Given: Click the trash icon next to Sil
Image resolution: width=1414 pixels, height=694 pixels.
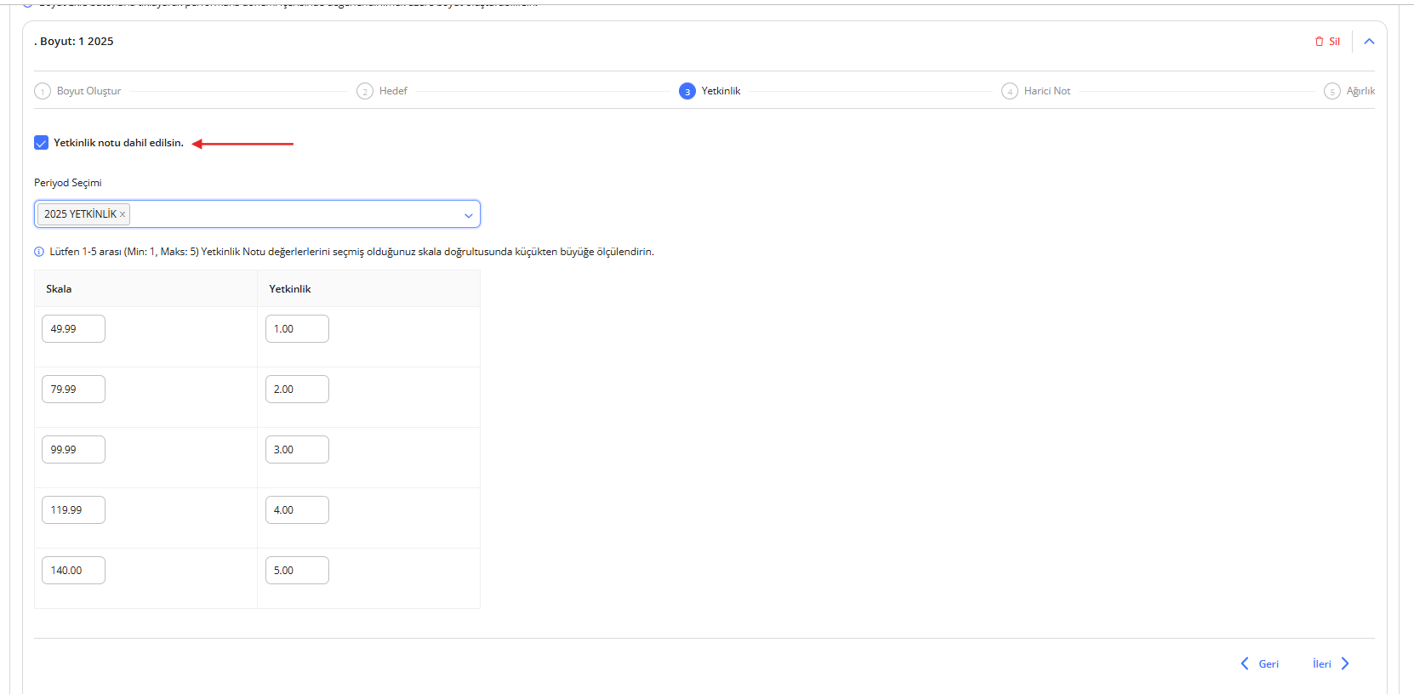Looking at the screenshot, I should pos(1319,42).
